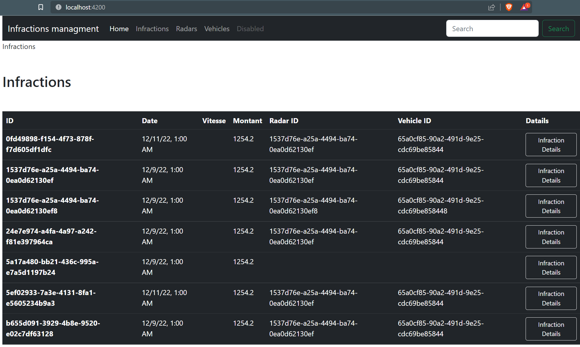The width and height of the screenshot is (580, 347).
Task: Focus the Search text field
Action: (x=492, y=28)
